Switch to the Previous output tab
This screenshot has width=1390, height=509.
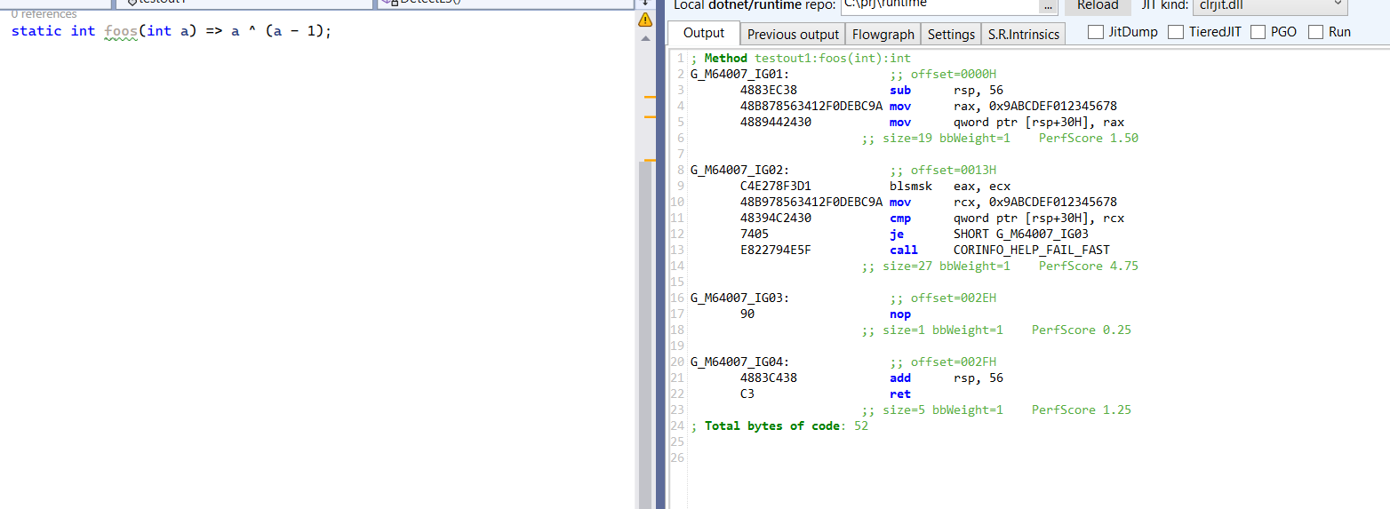coord(793,34)
